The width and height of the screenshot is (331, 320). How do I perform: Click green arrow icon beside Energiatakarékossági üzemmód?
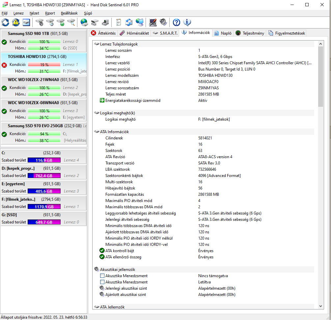point(102,100)
